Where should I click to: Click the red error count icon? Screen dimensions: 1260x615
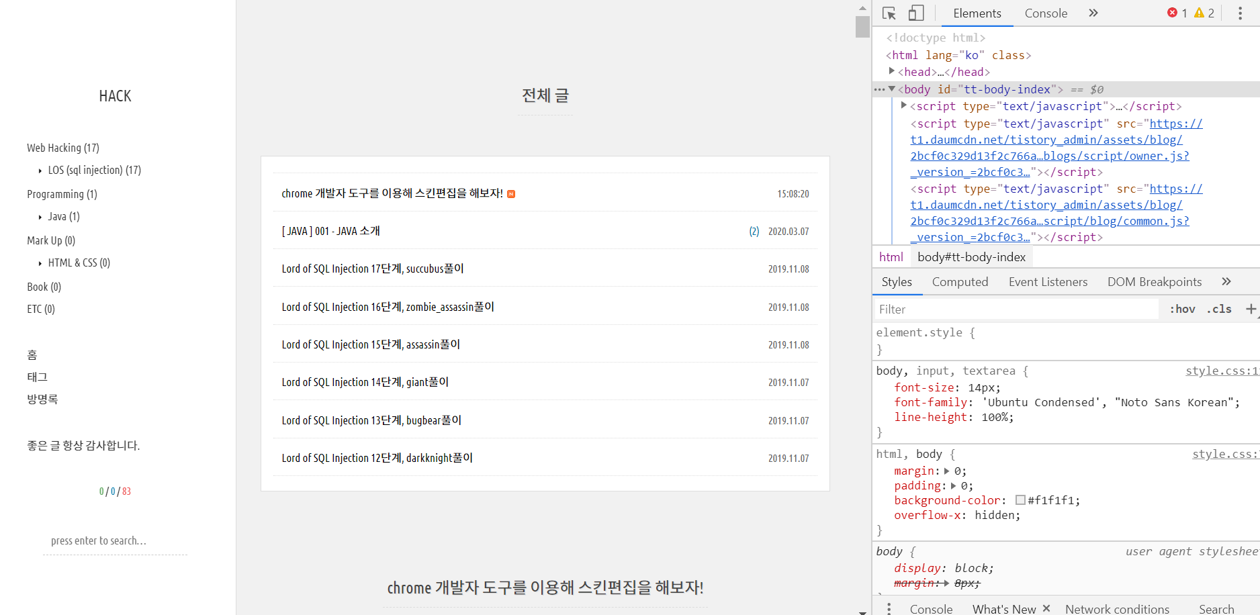(1172, 13)
